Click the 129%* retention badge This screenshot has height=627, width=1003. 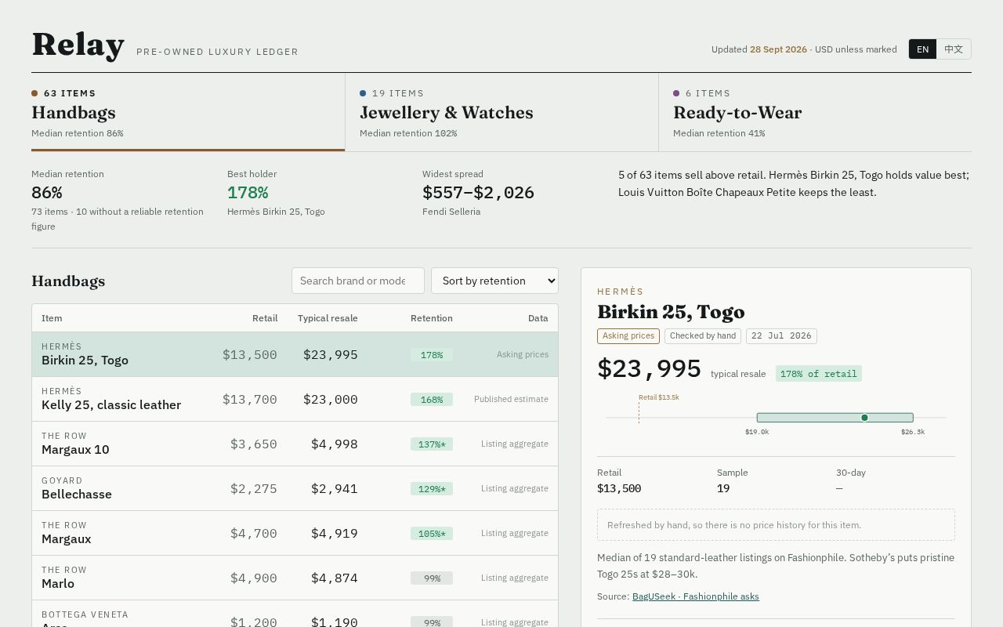tap(432, 489)
